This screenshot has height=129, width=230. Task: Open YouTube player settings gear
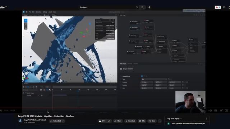coord(221,111)
